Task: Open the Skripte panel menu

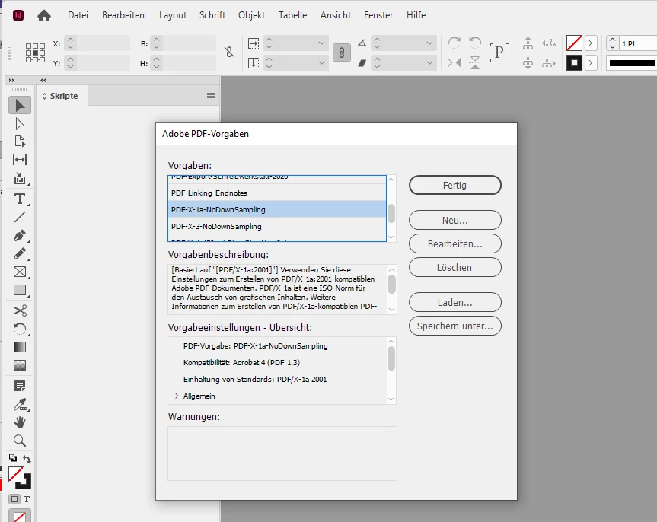Action: coord(211,96)
